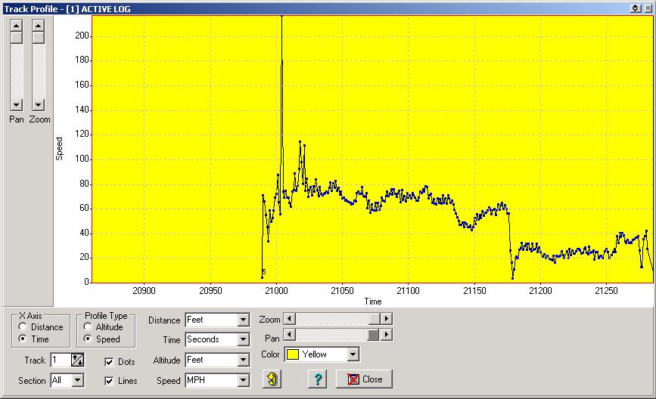The image size is (656, 399).
Task: Click the vertical Pan scrollbar up arrow
Action: tap(16, 25)
